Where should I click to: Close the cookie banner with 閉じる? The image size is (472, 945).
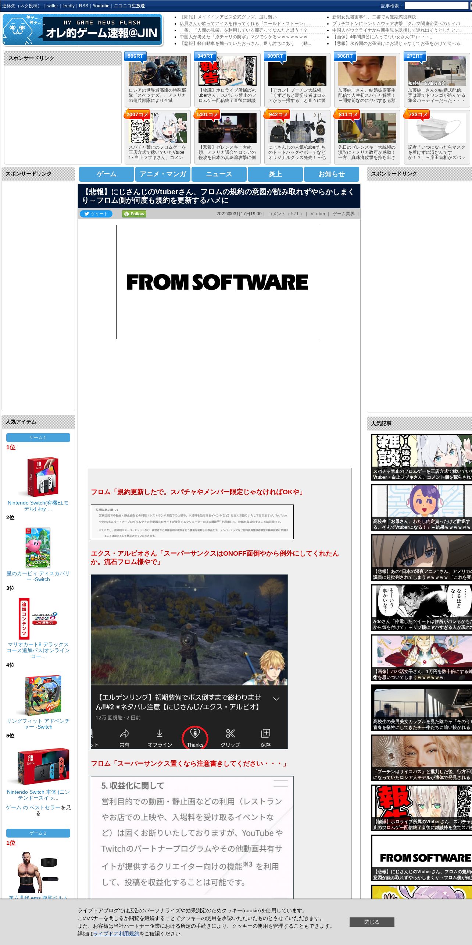[x=372, y=922]
